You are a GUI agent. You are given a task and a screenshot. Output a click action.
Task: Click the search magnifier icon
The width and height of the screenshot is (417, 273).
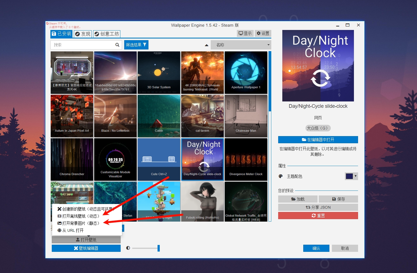(117, 45)
